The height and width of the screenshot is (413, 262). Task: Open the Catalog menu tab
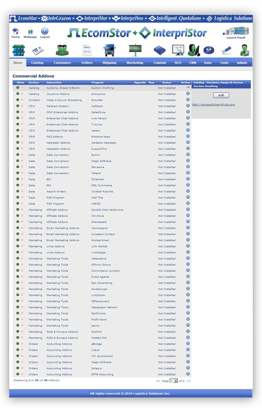(37, 63)
